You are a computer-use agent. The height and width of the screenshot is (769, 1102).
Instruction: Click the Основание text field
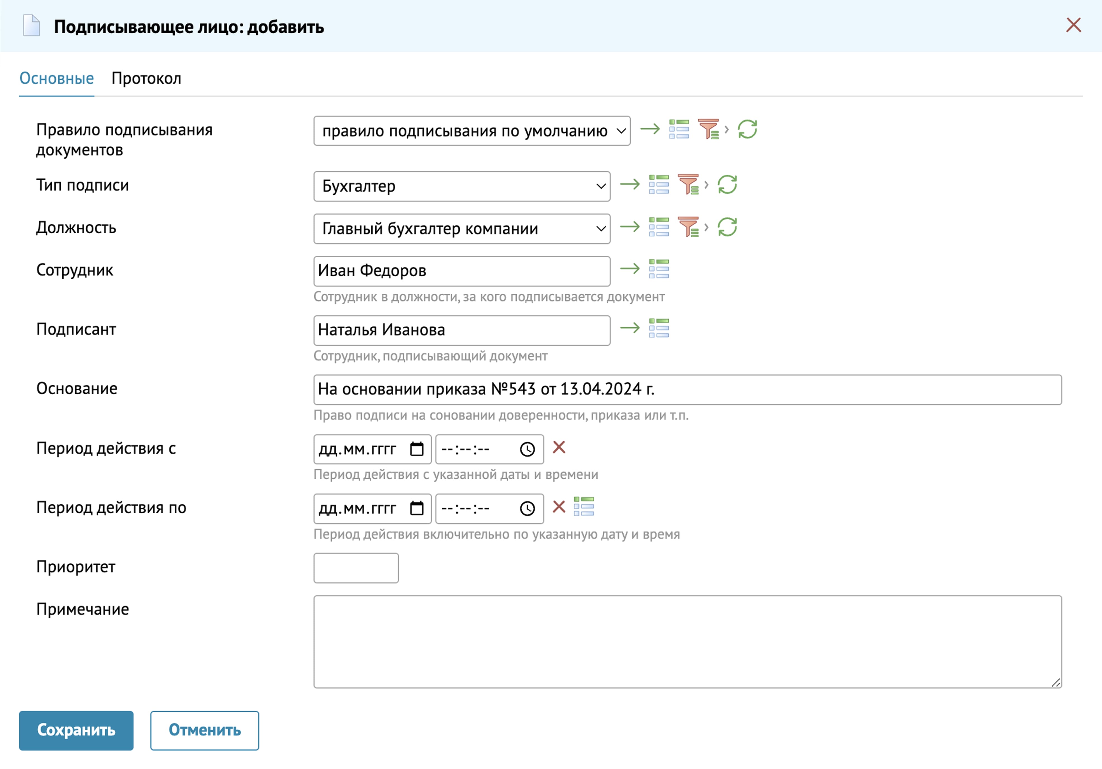point(687,389)
